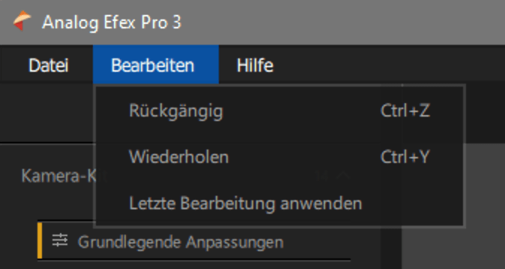Click the empty title bar area
Viewport: 505px width, 269px height.
(342, 22)
